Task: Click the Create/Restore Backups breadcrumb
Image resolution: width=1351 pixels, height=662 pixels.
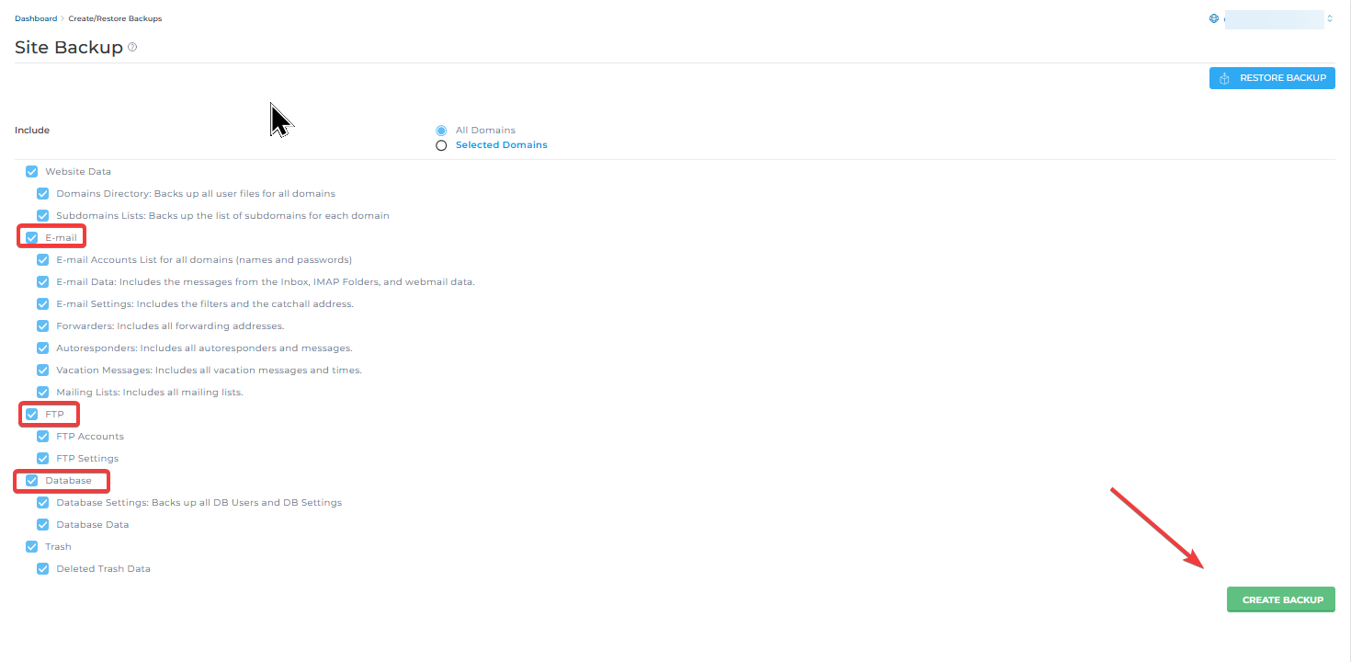Action: pyautogui.click(x=115, y=18)
